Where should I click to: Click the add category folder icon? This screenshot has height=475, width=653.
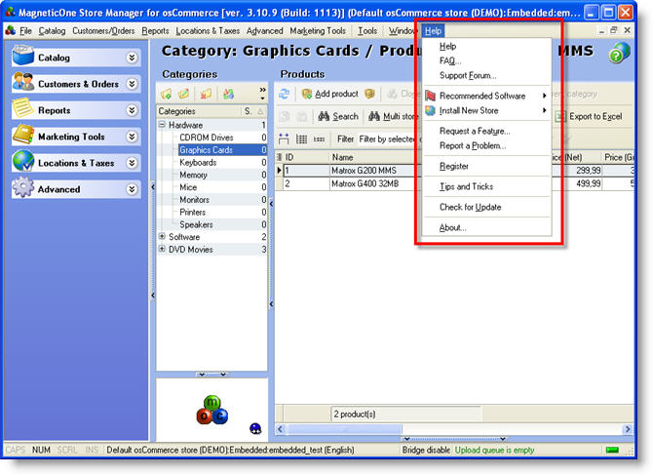[167, 94]
